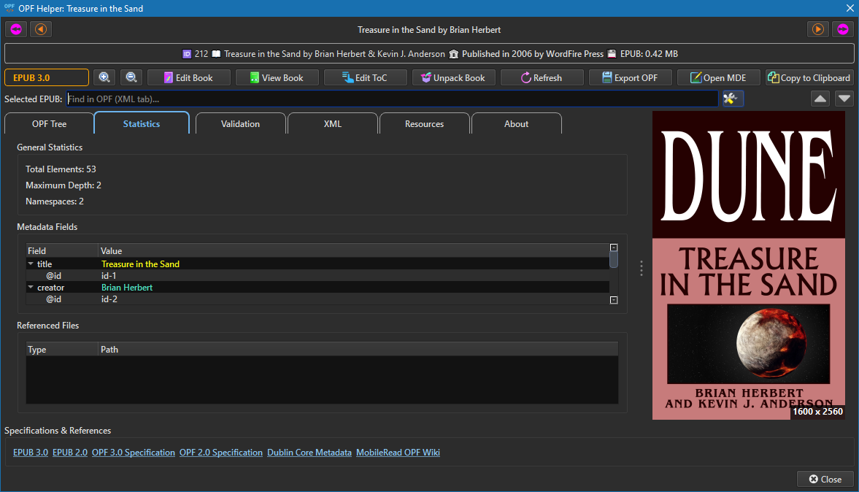Viewport: 859px width, 492px height.
Task: Click inside Find in OPF search field
Action: point(391,99)
